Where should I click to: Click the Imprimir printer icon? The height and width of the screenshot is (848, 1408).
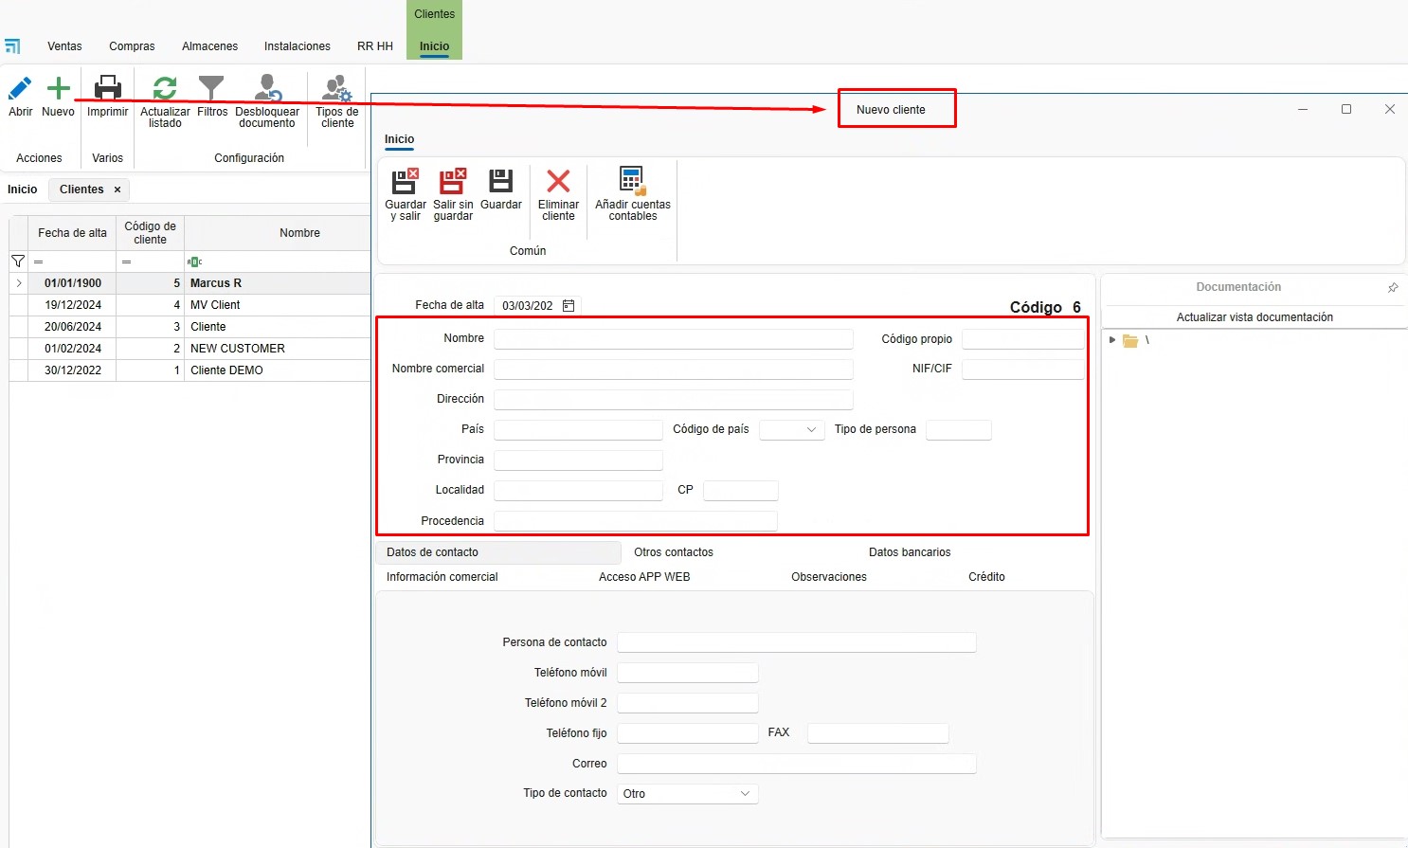108,88
